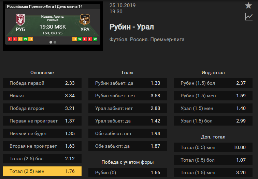Click 19:30 MSK kickoff time in widget

coord(53,27)
